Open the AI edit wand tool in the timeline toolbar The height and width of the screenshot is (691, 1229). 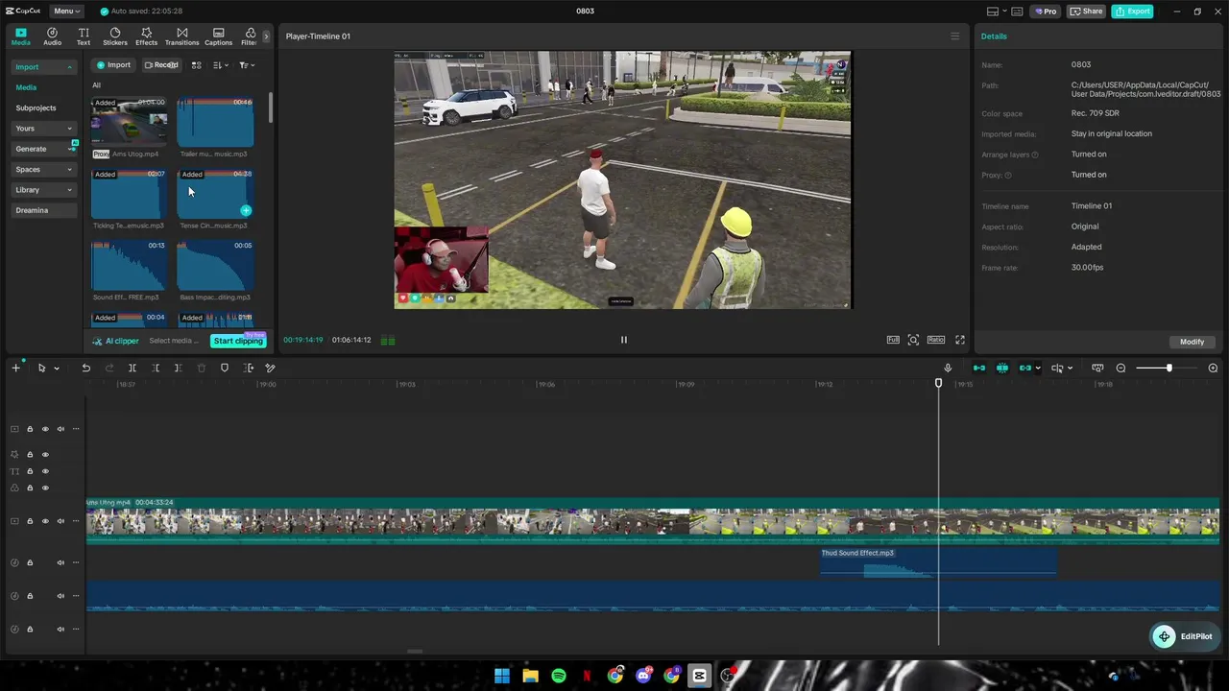[x=271, y=369]
